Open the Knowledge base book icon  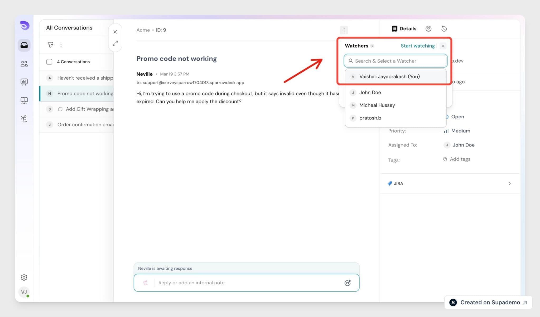[x=24, y=100]
